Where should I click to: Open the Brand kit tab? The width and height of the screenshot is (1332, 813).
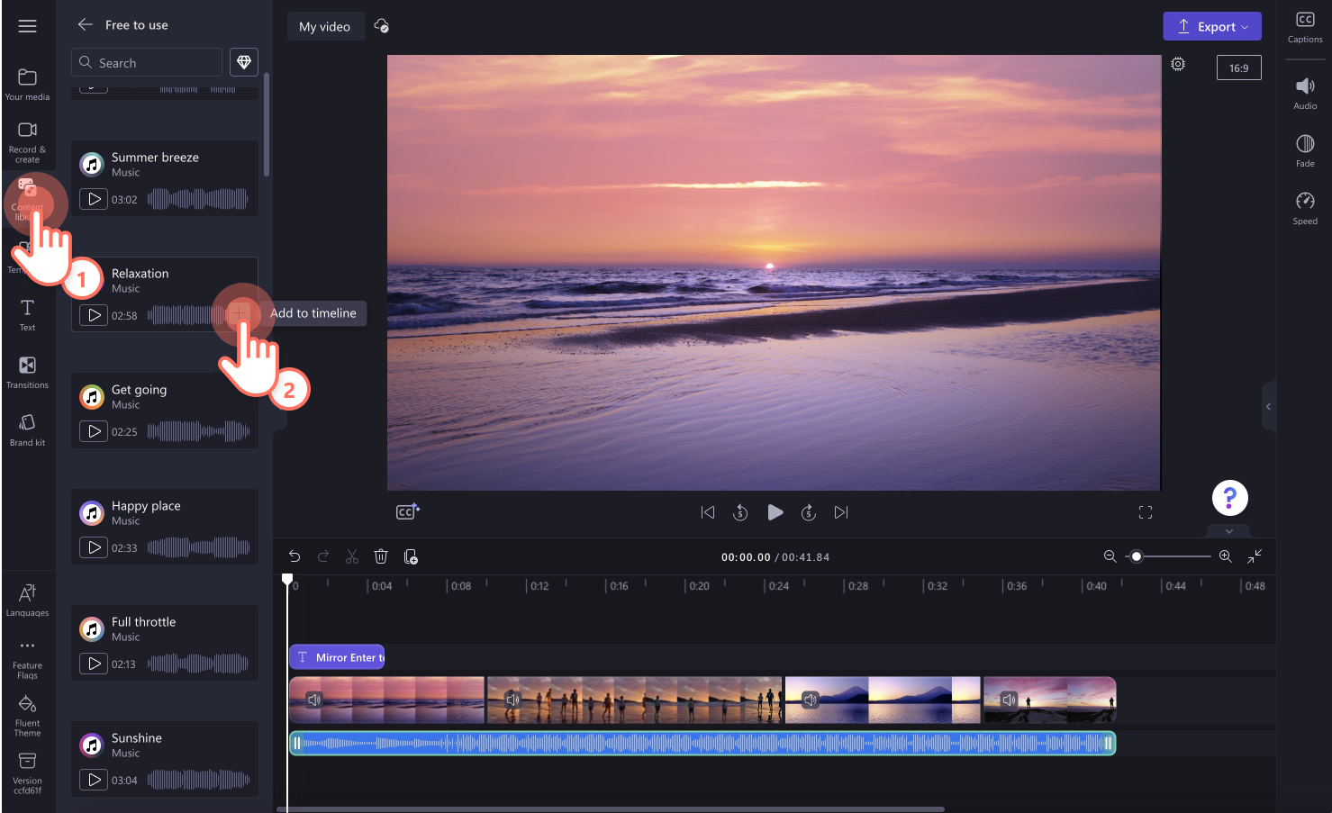pos(28,430)
